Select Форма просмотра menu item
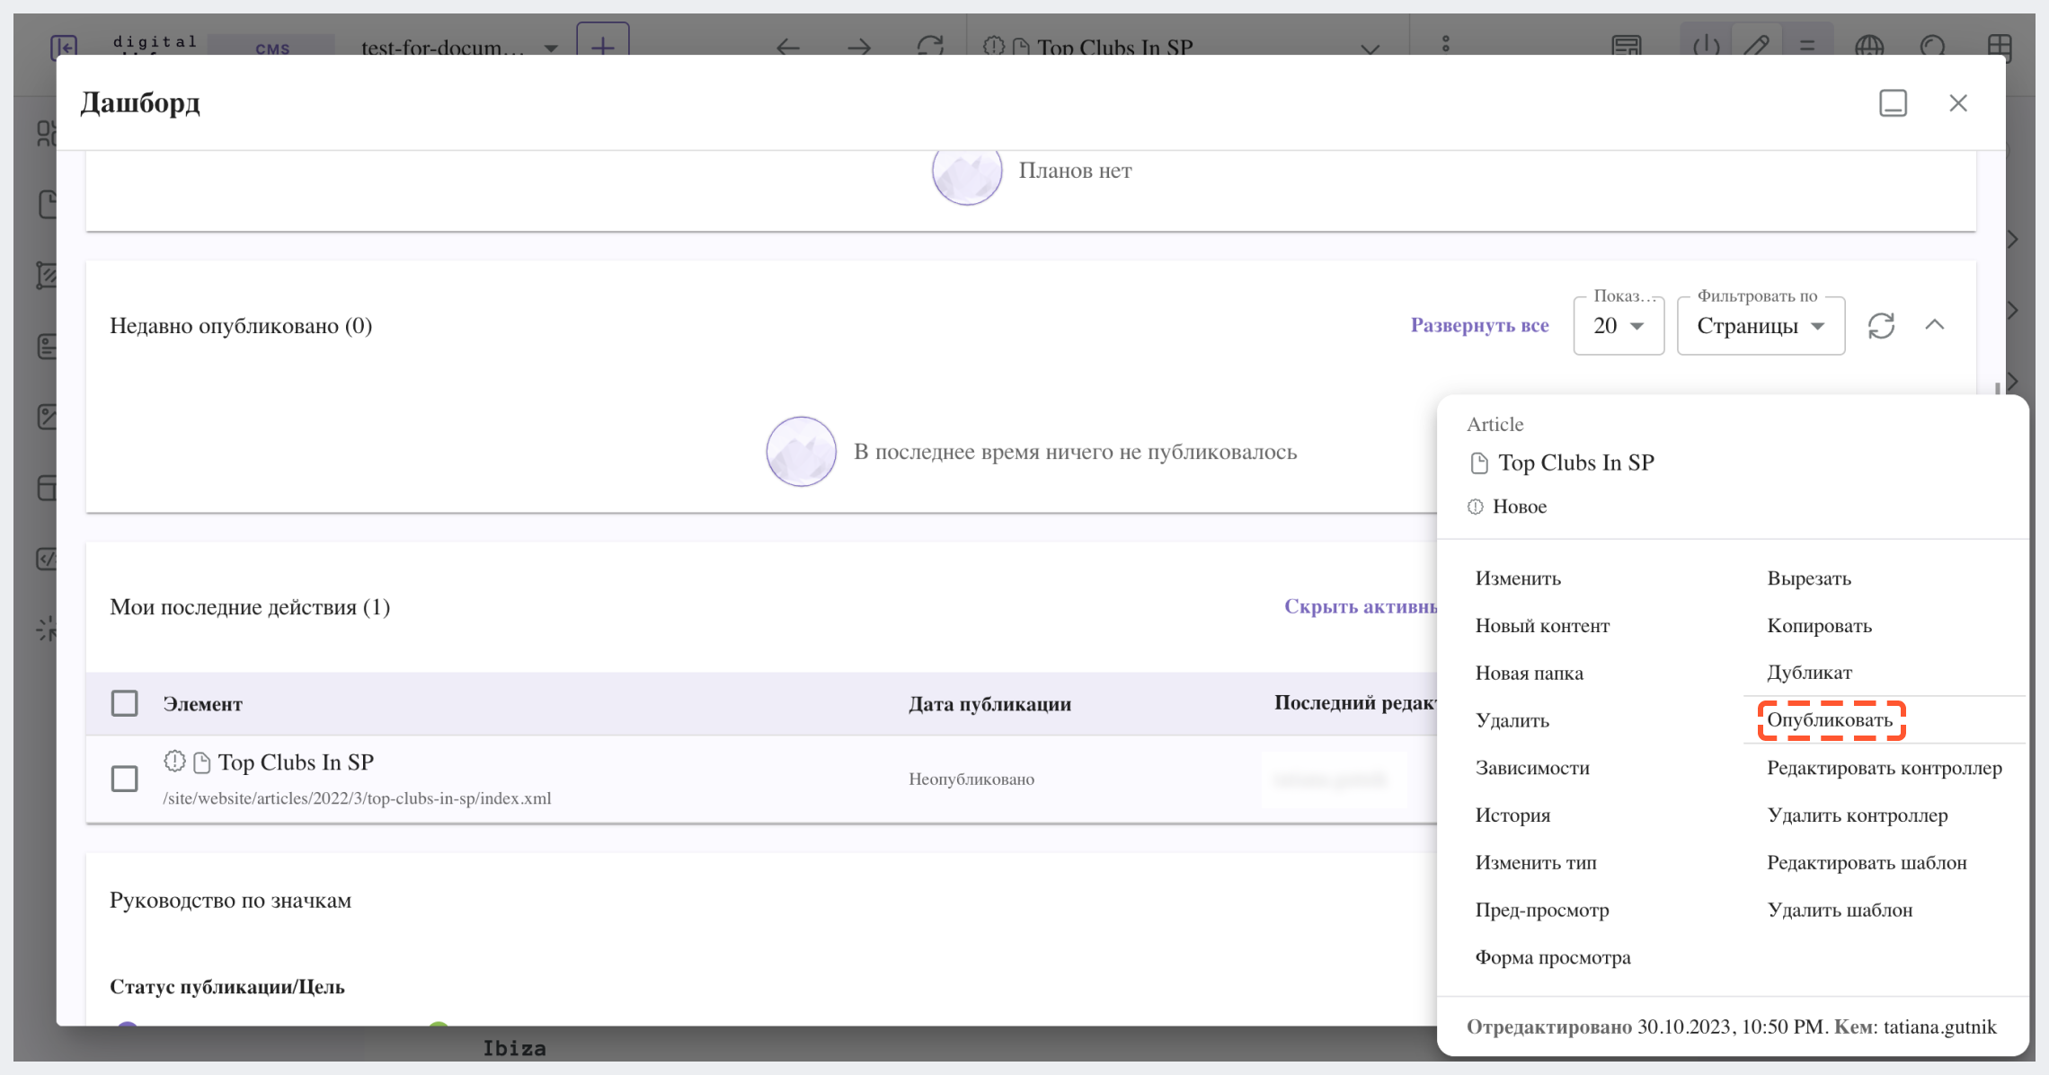2049x1075 pixels. [x=1553, y=957]
